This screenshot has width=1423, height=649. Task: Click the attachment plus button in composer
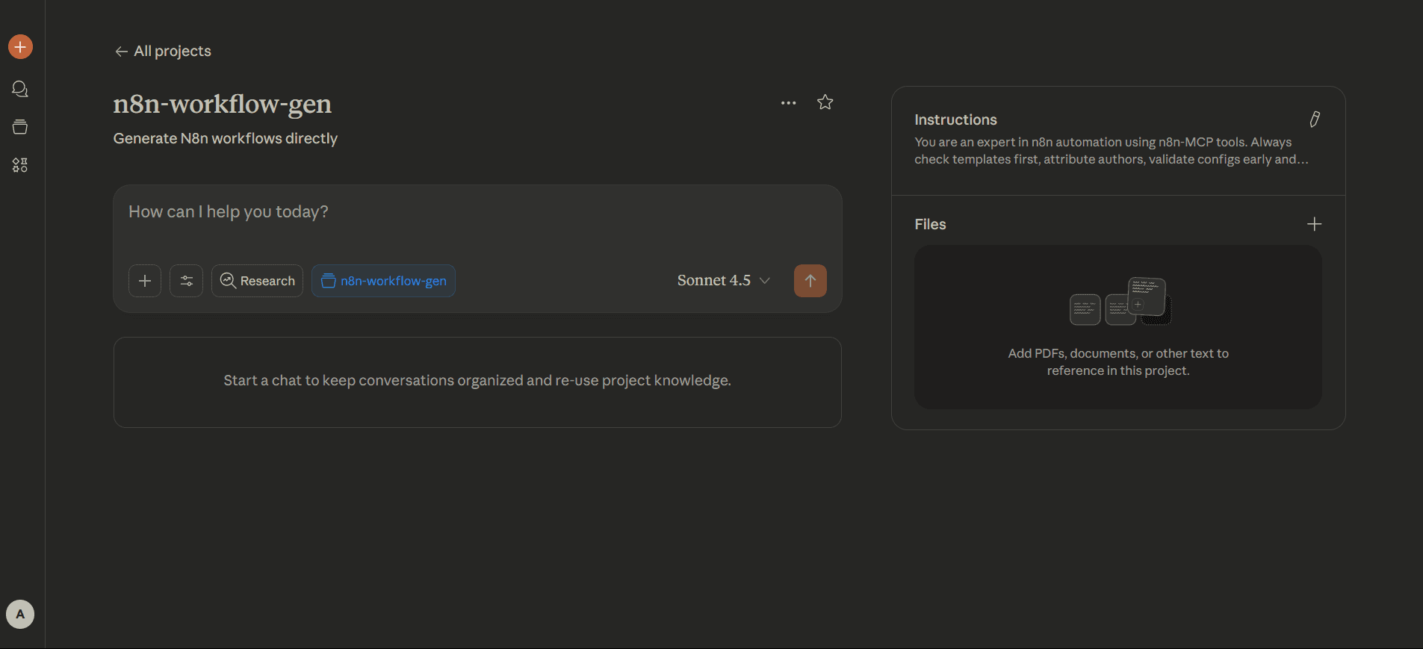pos(145,281)
